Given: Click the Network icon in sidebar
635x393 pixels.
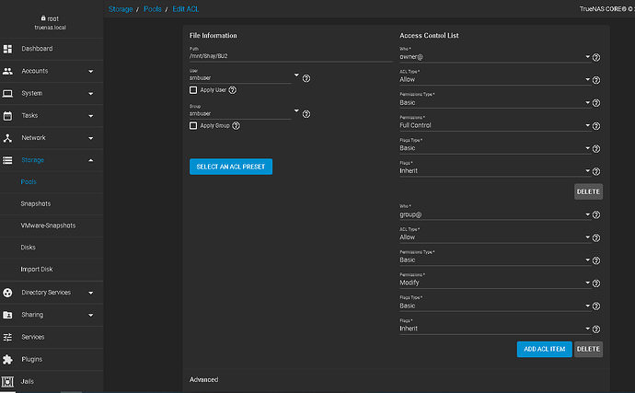Looking at the screenshot, I should tap(7, 138).
